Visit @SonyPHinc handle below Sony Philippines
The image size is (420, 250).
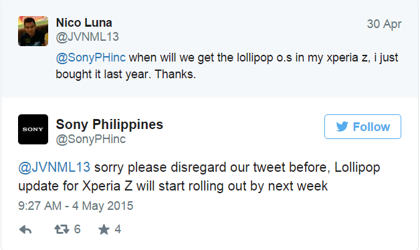(90, 139)
